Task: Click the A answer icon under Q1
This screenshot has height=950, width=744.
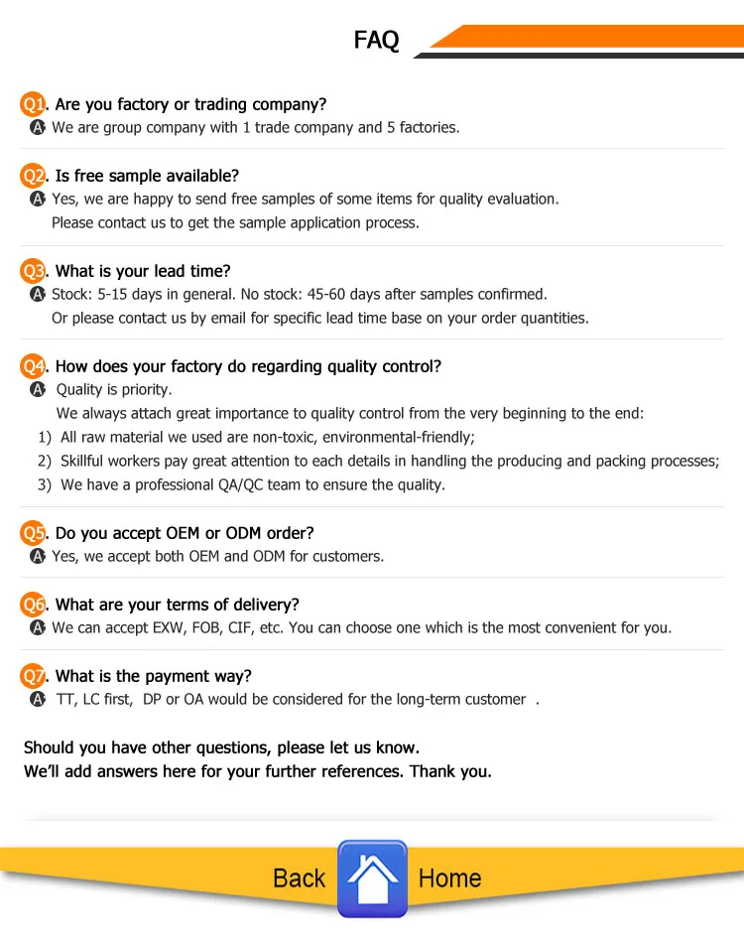Action: (39, 128)
